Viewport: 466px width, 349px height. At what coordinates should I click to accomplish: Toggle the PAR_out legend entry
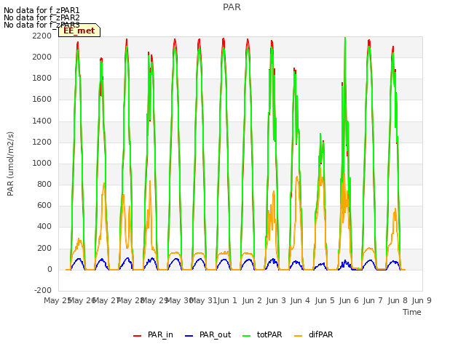208,334
